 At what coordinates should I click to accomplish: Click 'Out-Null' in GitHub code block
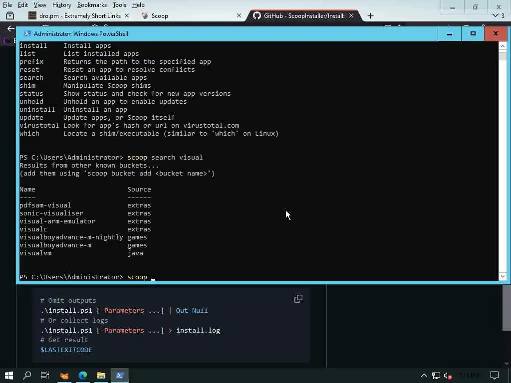point(192,310)
